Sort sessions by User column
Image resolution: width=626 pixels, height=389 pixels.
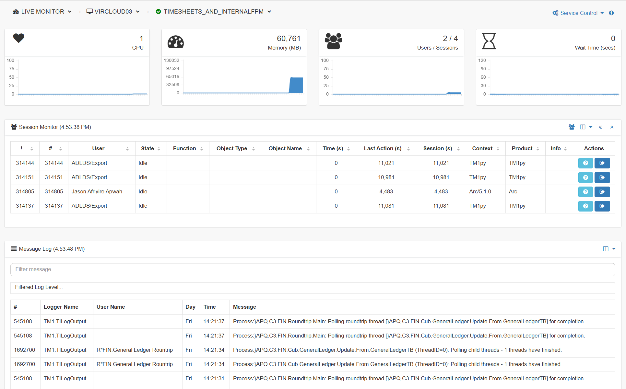click(101, 148)
